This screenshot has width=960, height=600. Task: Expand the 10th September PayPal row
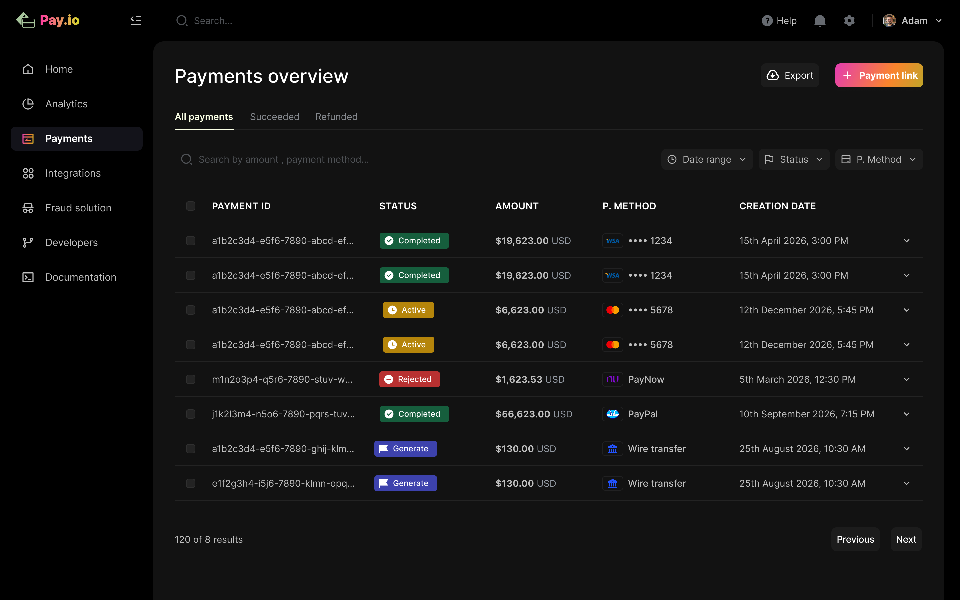906,414
